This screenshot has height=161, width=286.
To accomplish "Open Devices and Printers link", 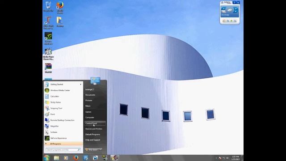I will pos(95,129).
